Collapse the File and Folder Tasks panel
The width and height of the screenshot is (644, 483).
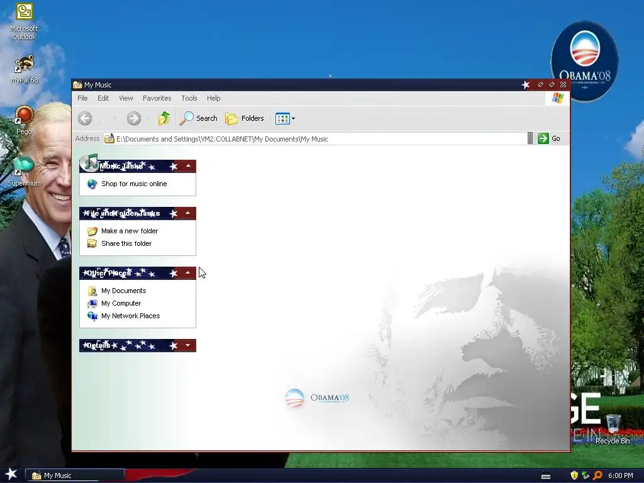click(x=187, y=213)
